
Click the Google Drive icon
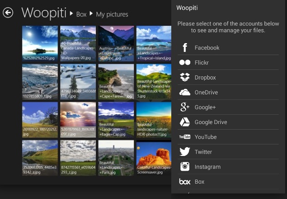click(x=185, y=122)
